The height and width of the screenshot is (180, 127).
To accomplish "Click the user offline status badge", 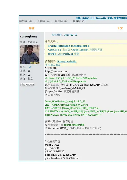I will [x=27, y=85].
